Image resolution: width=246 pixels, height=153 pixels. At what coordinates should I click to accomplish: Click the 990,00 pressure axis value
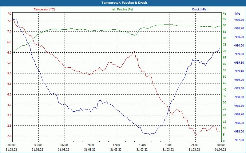click(240, 46)
